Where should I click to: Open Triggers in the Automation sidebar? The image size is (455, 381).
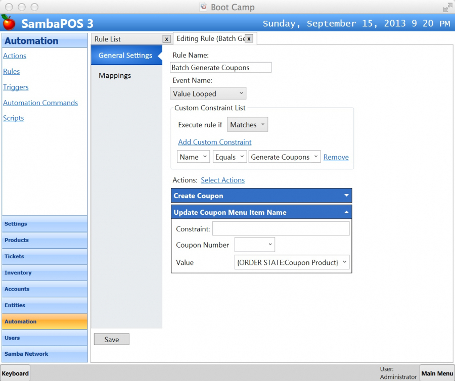pos(16,87)
